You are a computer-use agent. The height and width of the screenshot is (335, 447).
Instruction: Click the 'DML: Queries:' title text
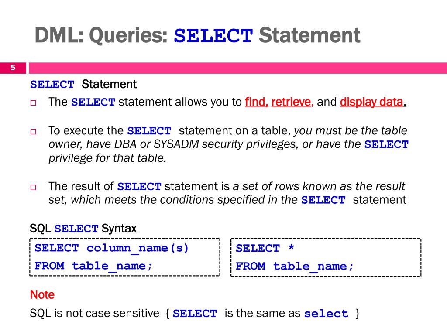(101, 35)
